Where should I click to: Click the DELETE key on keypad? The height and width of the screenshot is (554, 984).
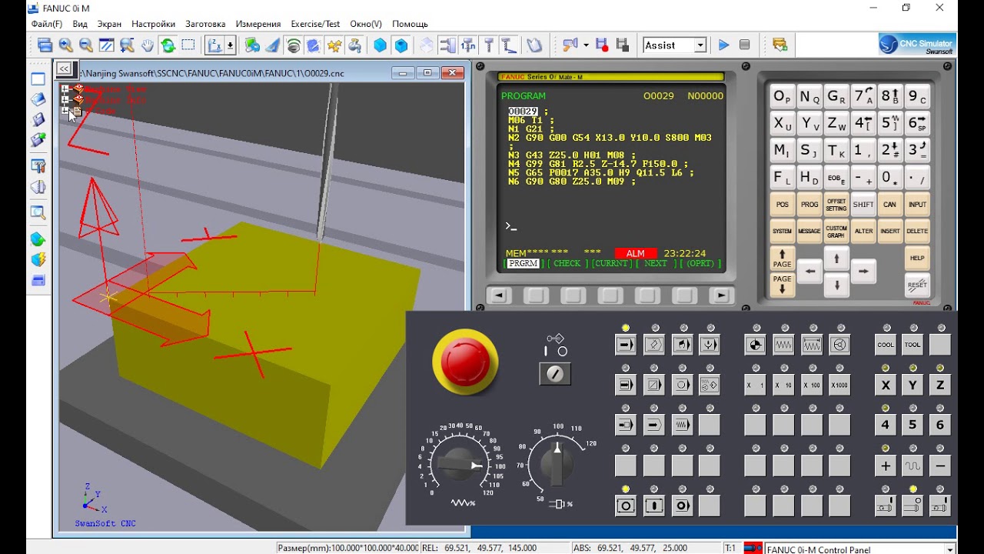917,231
